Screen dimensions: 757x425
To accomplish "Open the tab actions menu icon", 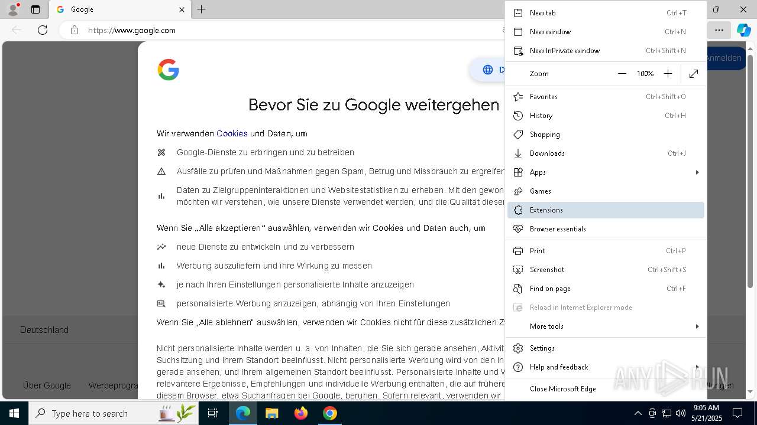I will tap(35, 9).
